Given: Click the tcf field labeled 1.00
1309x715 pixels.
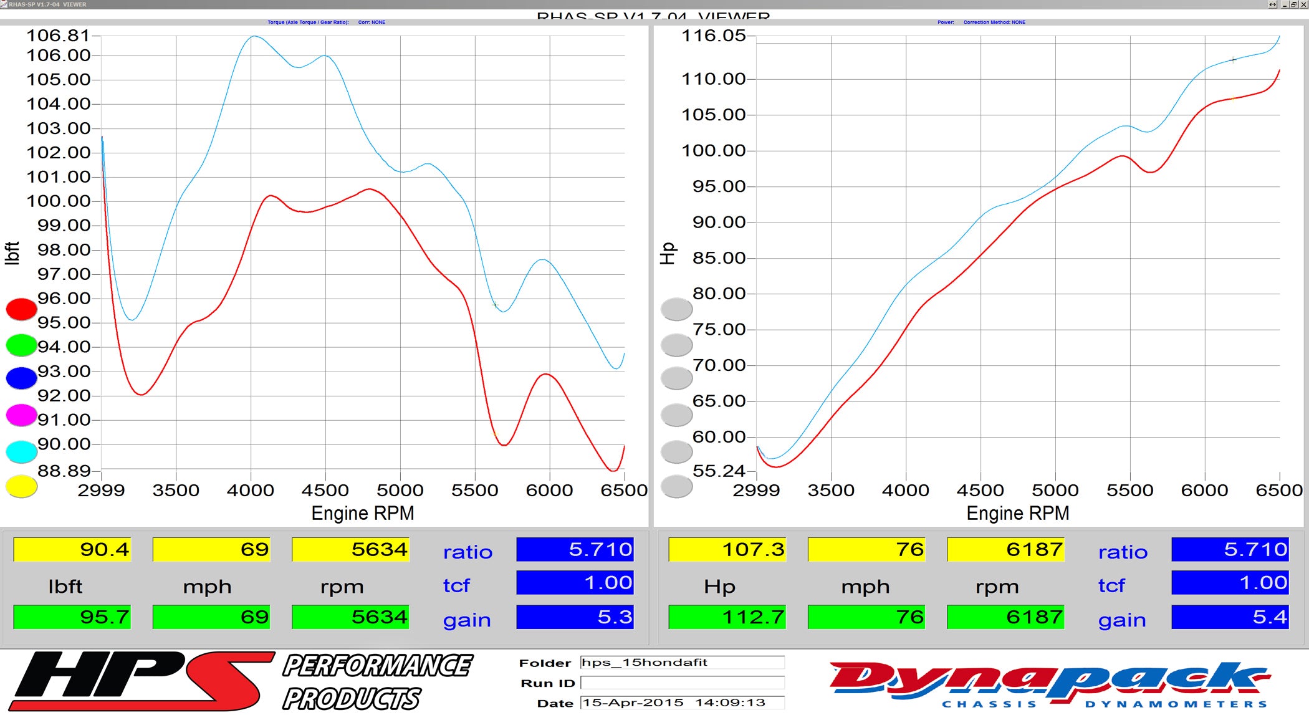Looking at the screenshot, I should click(575, 583).
